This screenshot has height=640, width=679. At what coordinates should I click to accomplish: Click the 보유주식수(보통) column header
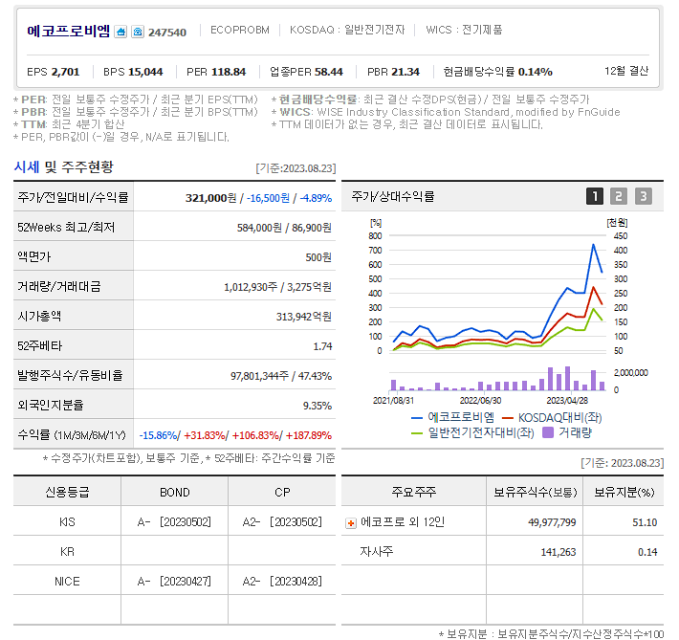(x=536, y=493)
